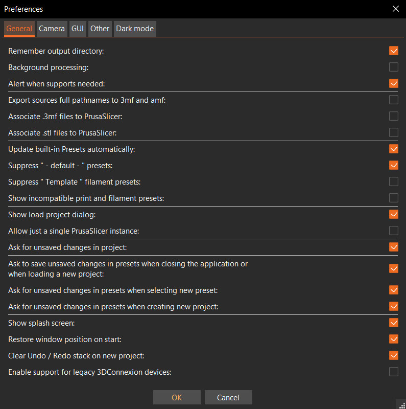Disable Restore window position on start
Viewport: 406px width, 409px height.
coord(394,339)
